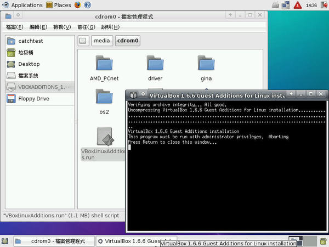Click the printer tray icon
Screen dimensions: 329x247
(275, 5)
